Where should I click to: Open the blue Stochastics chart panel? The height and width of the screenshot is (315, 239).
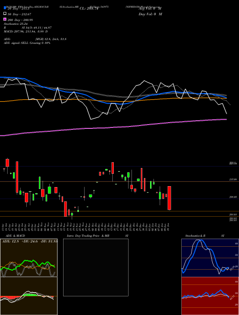[210, 258]
